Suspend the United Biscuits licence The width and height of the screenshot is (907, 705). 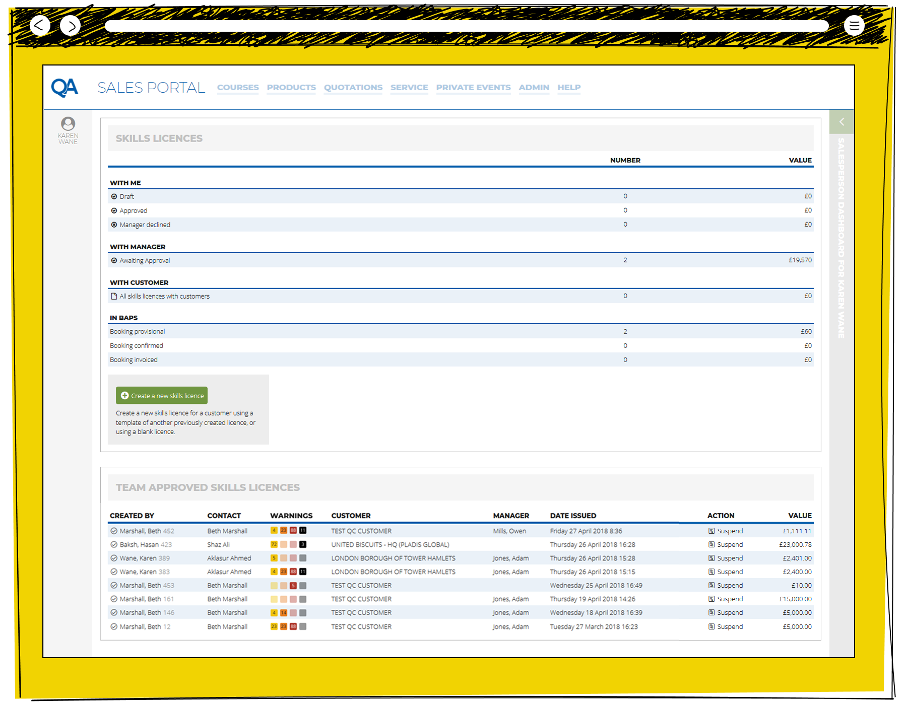click(726, 544)
